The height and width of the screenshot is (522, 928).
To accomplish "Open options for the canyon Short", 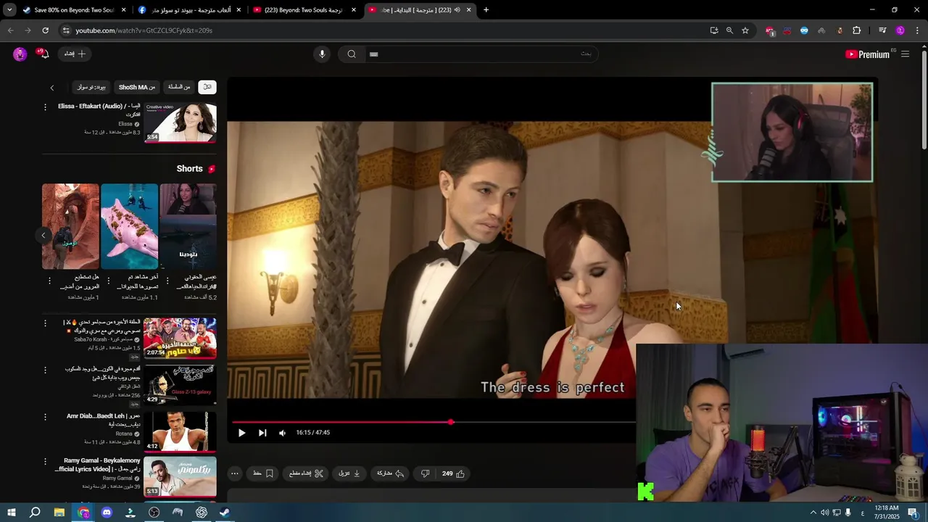I will [x=49, y=280].
